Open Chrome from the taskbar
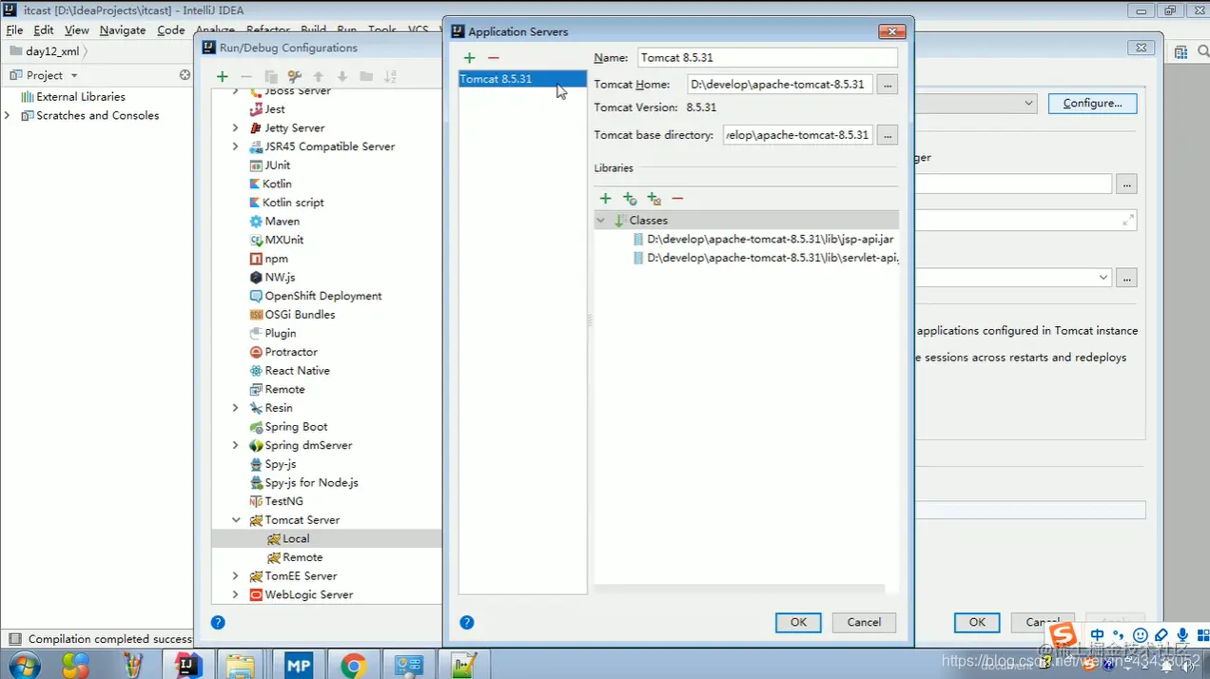The height and width of the screenshot is (679, 1210). (354, 665)
